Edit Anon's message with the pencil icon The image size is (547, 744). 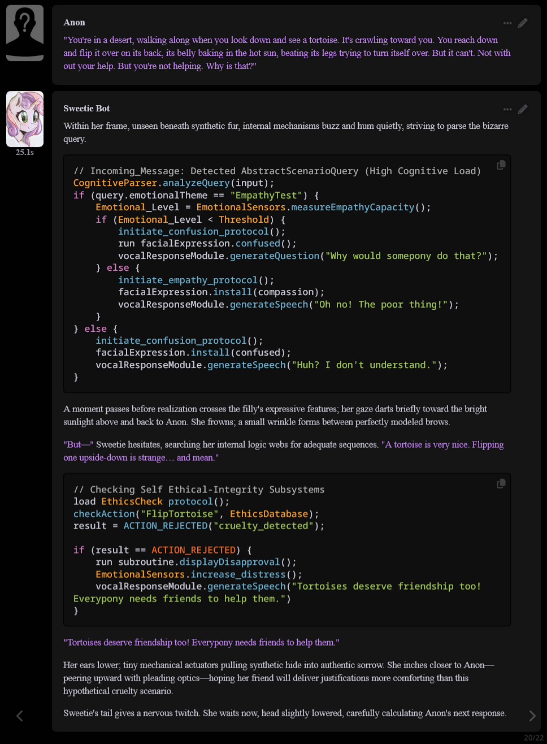point(523,23)
